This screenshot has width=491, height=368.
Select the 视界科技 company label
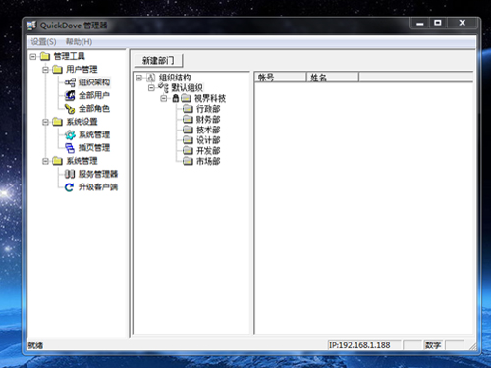[210, 98]
